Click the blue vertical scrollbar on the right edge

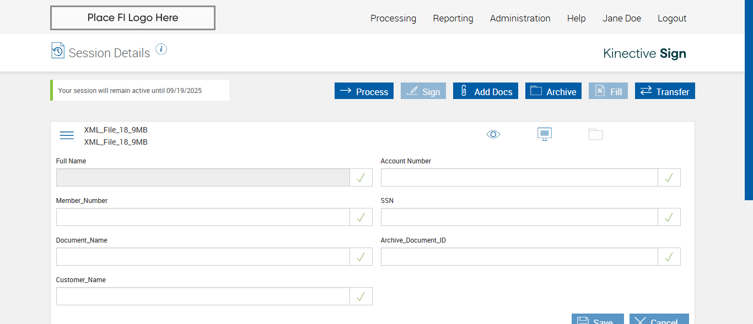749,99
